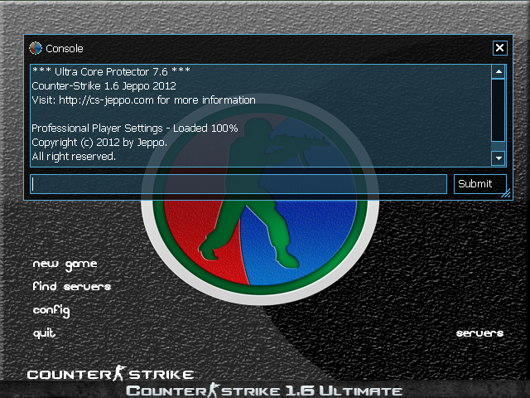Click the cs-jeppo.com visit line

point(143,100)
